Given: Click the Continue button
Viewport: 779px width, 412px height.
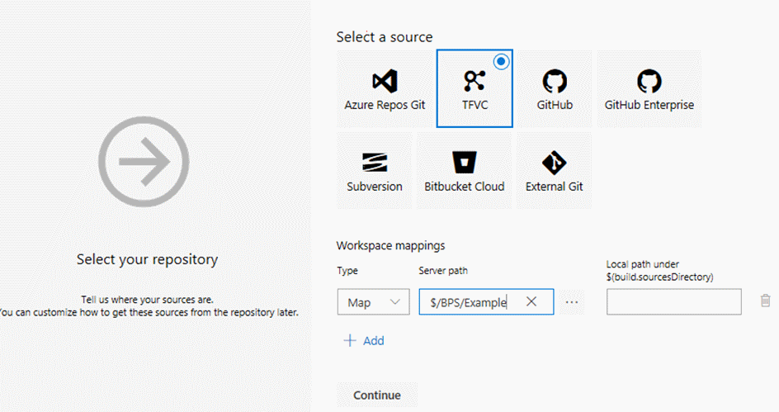Looking at the screenshot, I should [x=377, y=395].
